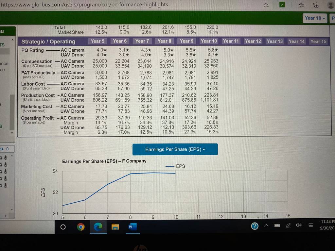Click the 220.0 Total value for Year 10
This screenshot has width=335, height=251.
coord(212,27)
